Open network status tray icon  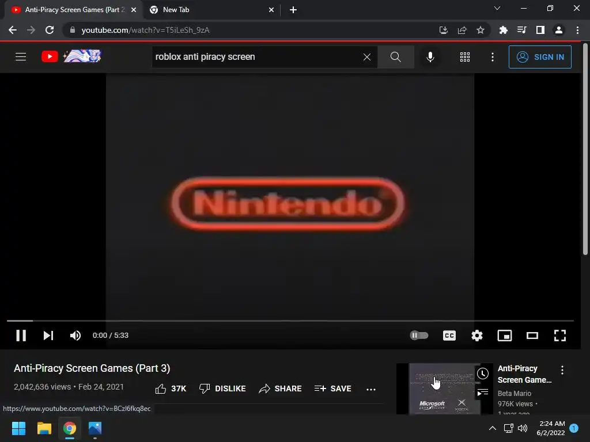[x=508, y=428]
